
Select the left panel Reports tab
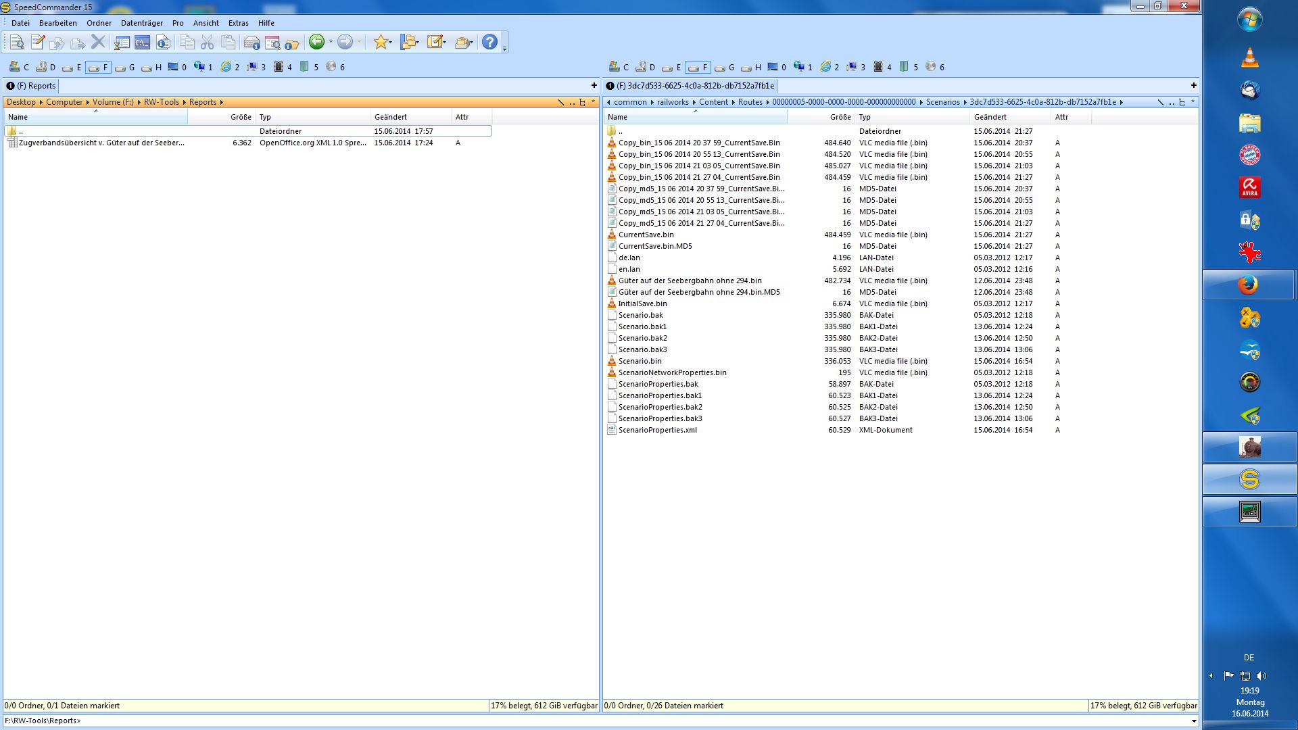pyautogui.click(x=31, y=86)
